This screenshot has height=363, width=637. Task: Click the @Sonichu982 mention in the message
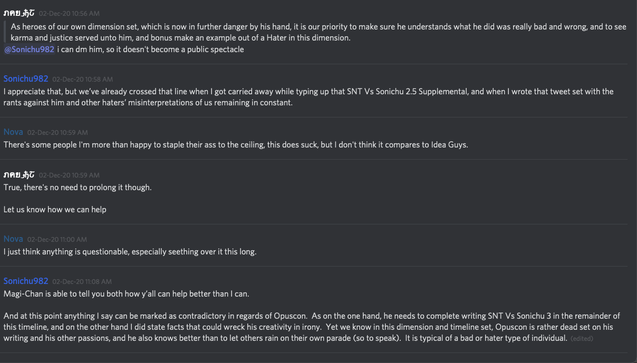tap(29, 50)
